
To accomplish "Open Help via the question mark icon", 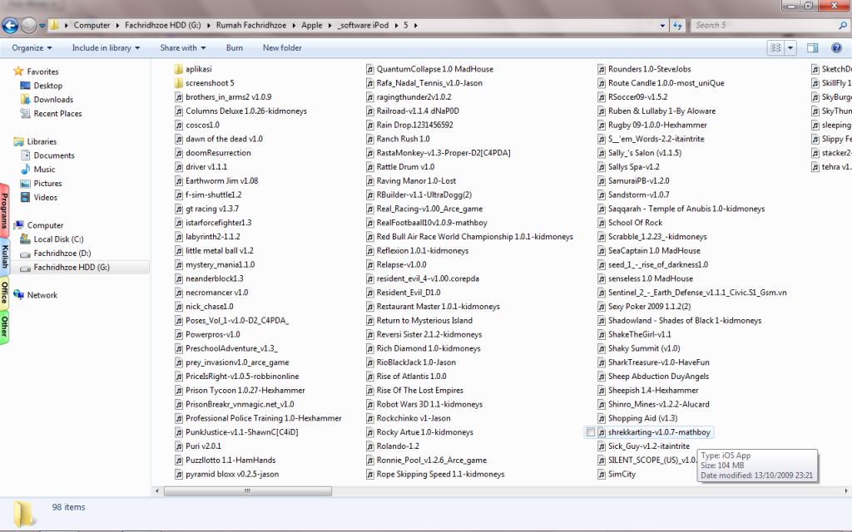I will (836, 47).
